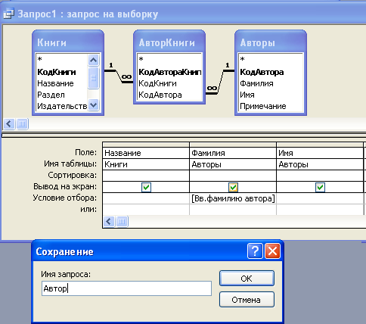Click the Авторы table cell under Фамилия
This screenshot has height=324, width=366.
233,164
